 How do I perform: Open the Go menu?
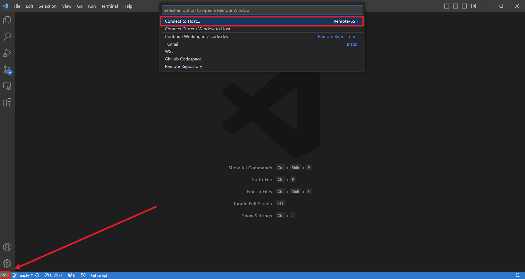click(80, 6)
